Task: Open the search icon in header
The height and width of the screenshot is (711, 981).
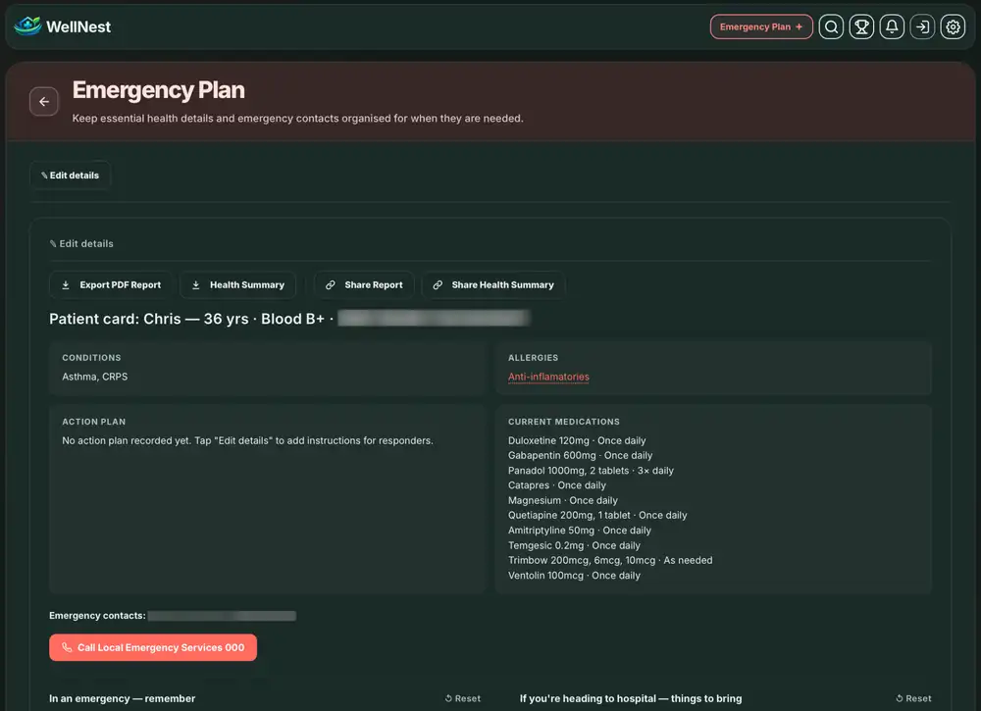Action: click(x=831, y=26)
